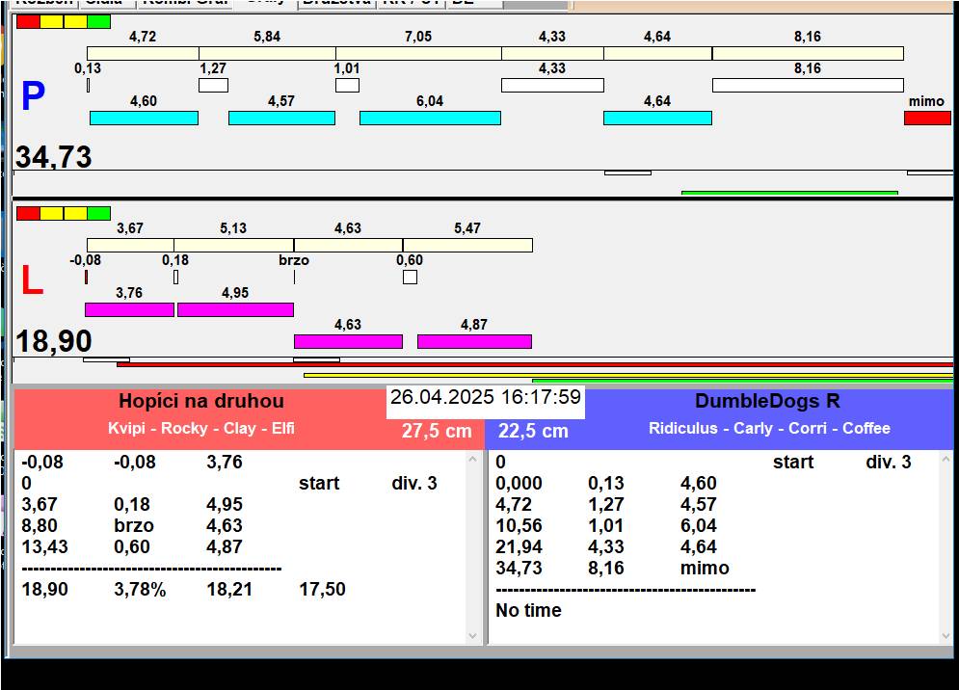Click the red start light in lane P
The width and height of the screenshot is (959, 690).
point(28,21)
